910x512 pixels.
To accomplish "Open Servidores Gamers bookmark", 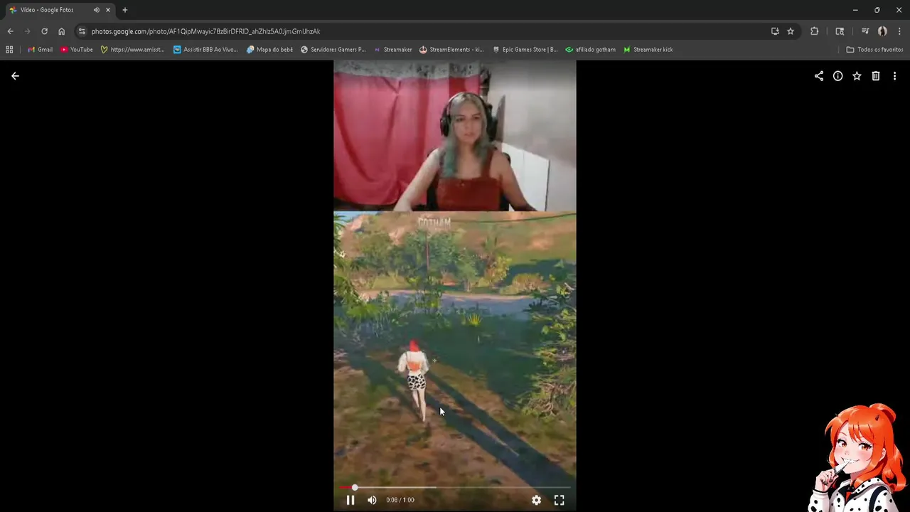I will coord(333,50).
